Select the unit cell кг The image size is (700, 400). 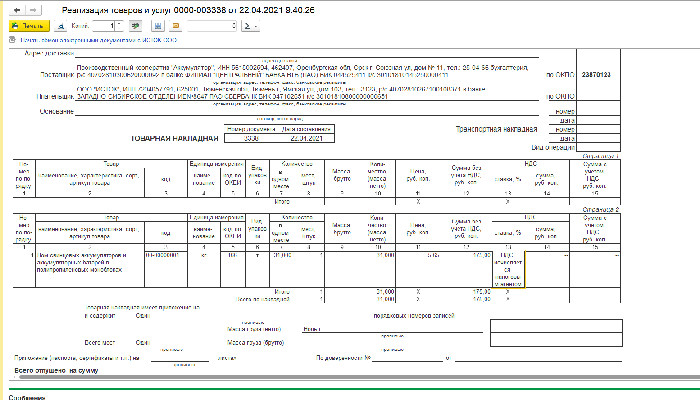204,269
